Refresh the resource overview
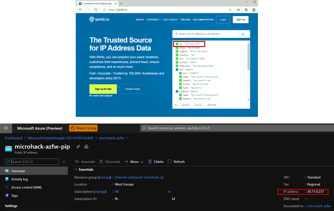 (176, 161)
